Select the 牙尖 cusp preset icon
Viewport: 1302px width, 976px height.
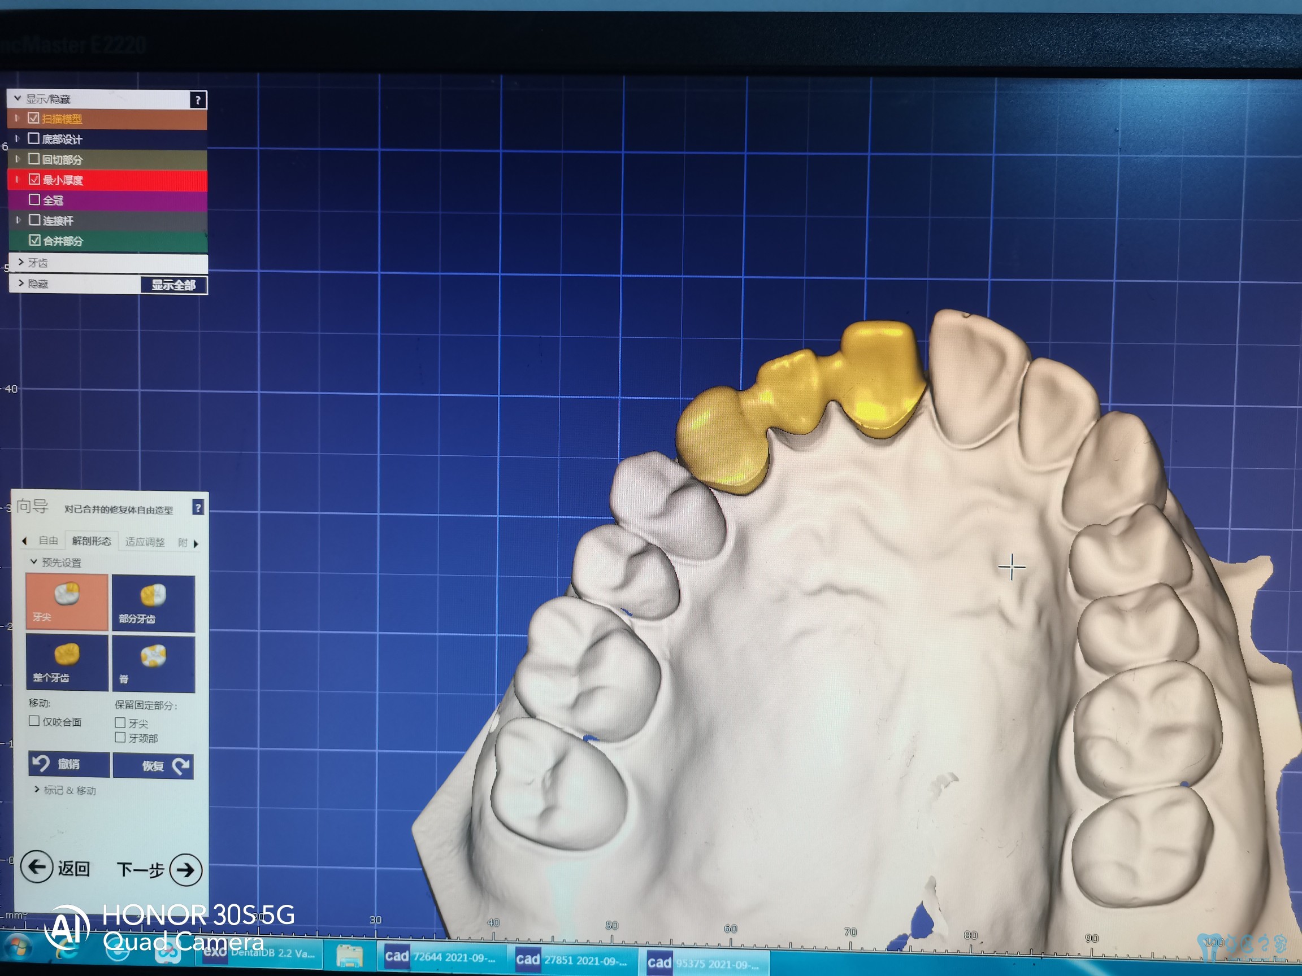(67, 600)
